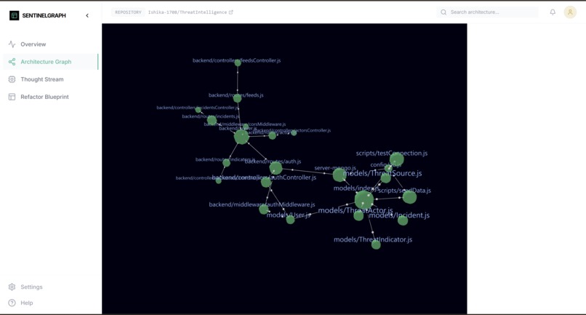Select the feedsController.js graph node

238,63
